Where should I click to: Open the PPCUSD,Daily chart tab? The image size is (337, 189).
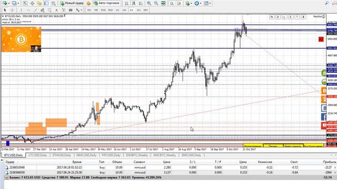click(x=111, y=155)
